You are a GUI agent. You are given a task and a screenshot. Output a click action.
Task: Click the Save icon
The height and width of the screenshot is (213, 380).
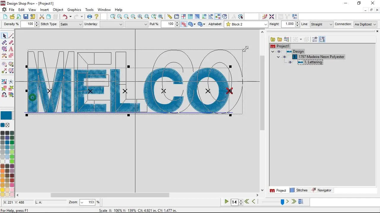click(x=26, y=17)
